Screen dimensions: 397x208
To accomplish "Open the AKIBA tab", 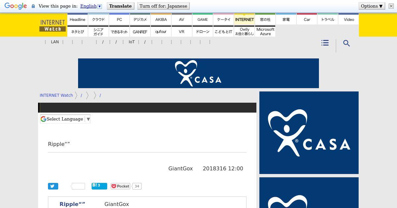I will 161,19.
